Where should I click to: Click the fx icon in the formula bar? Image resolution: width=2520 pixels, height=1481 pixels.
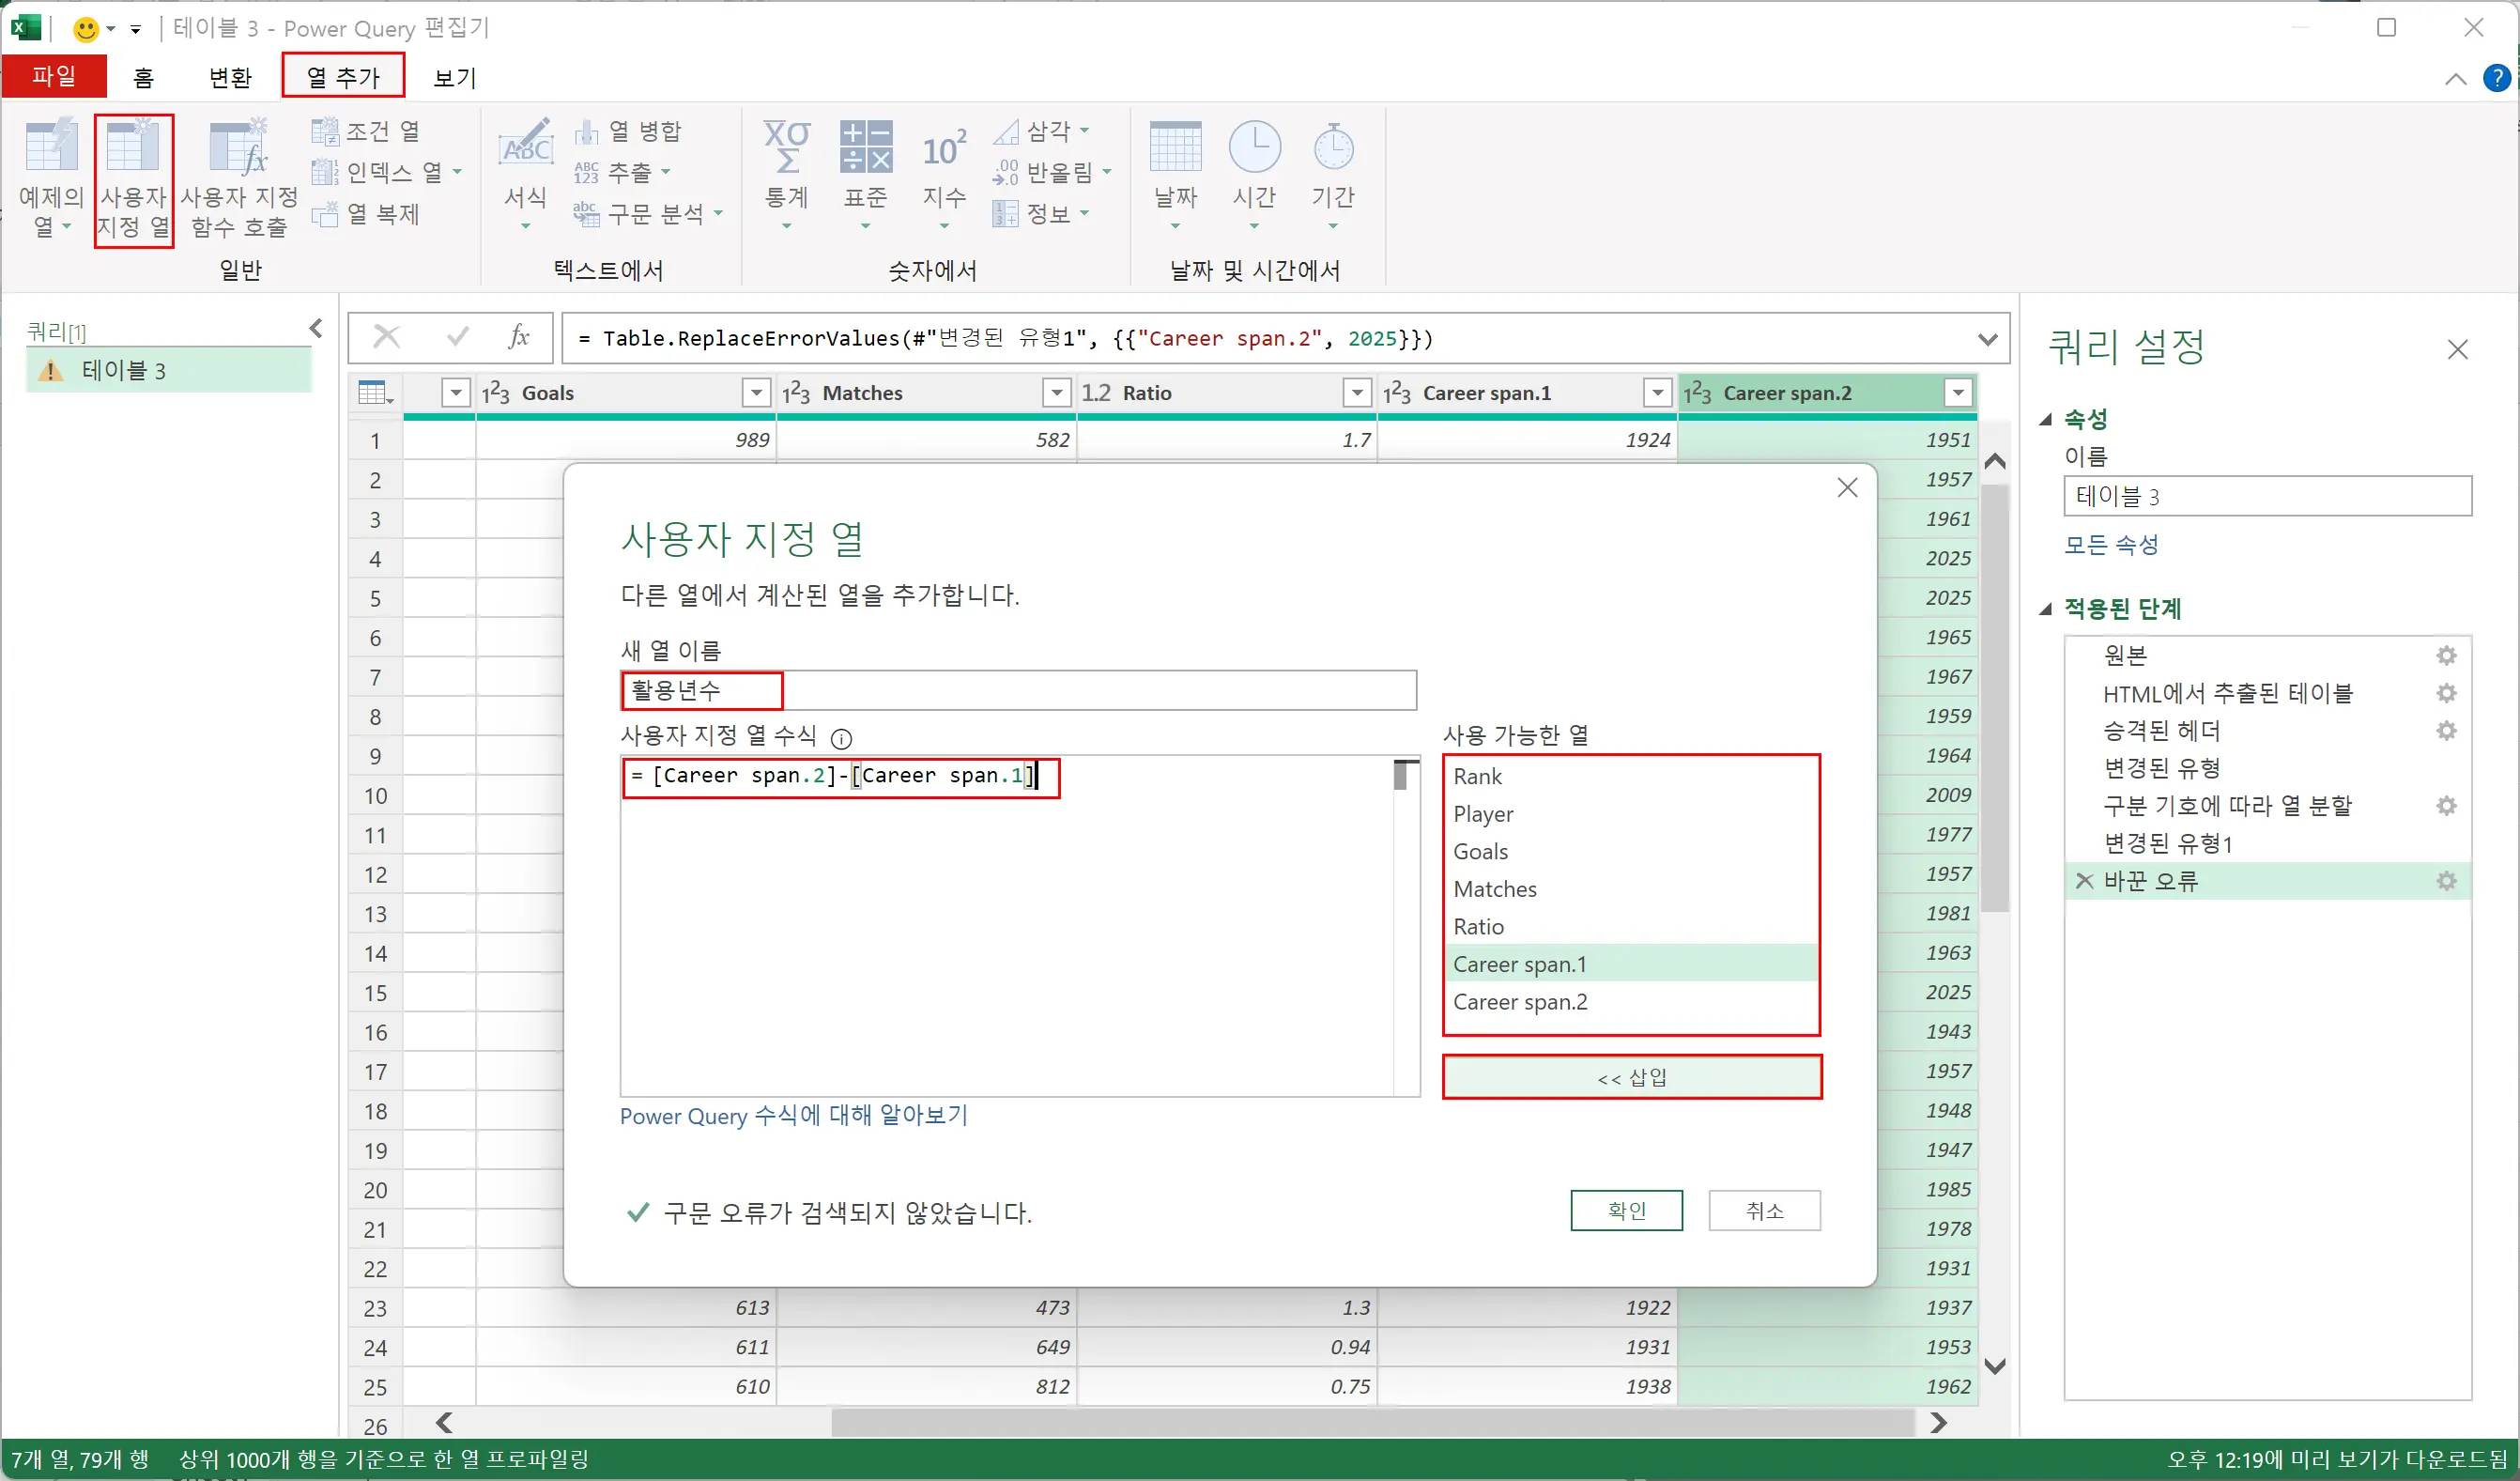519,337
